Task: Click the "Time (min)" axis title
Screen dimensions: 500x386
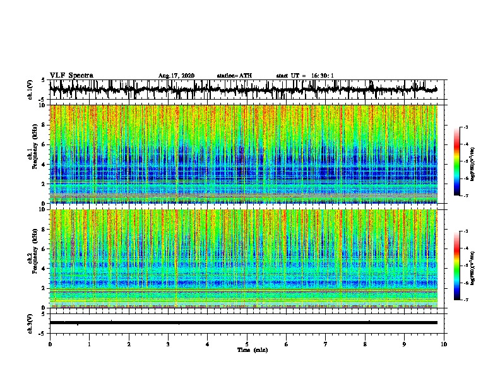Action: 253,350
